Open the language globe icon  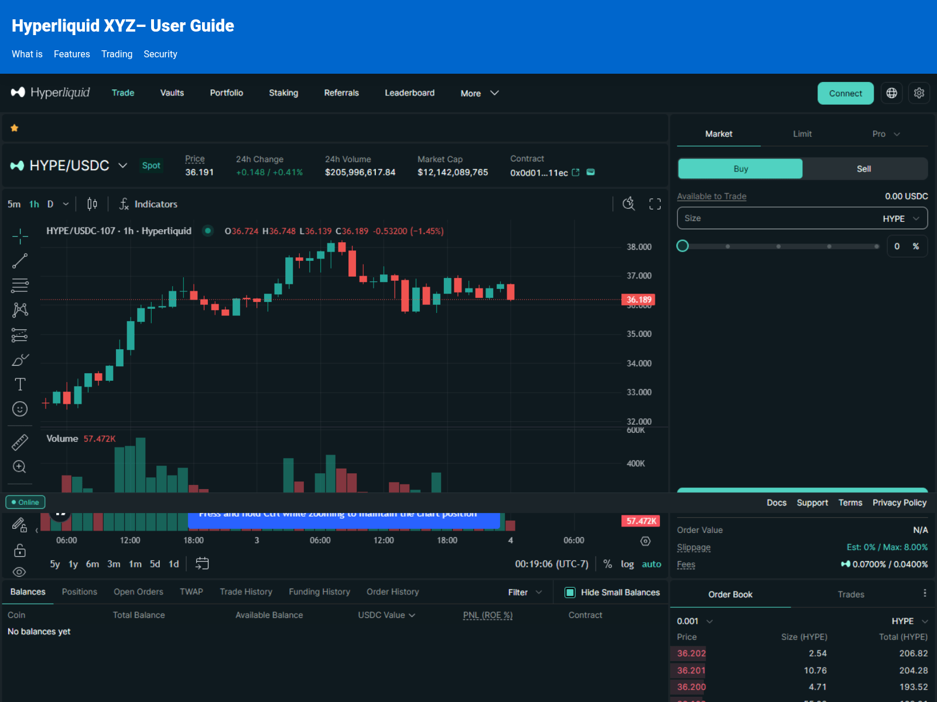(891, 93)
